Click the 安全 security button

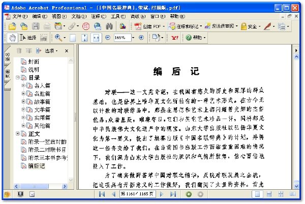coord(251,26)
